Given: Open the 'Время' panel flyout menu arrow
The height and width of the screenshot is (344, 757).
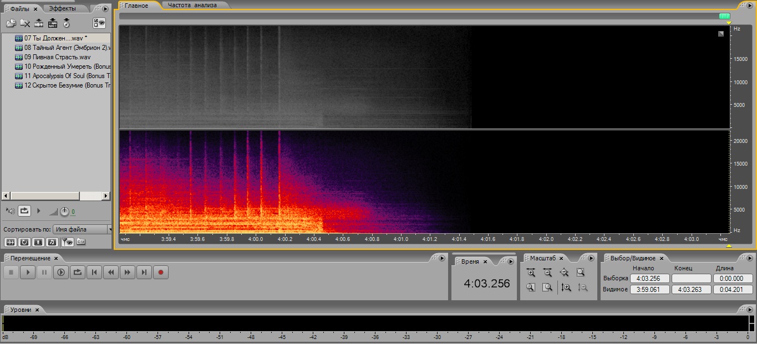Looking at the screenshot, I should click(511, 261).
